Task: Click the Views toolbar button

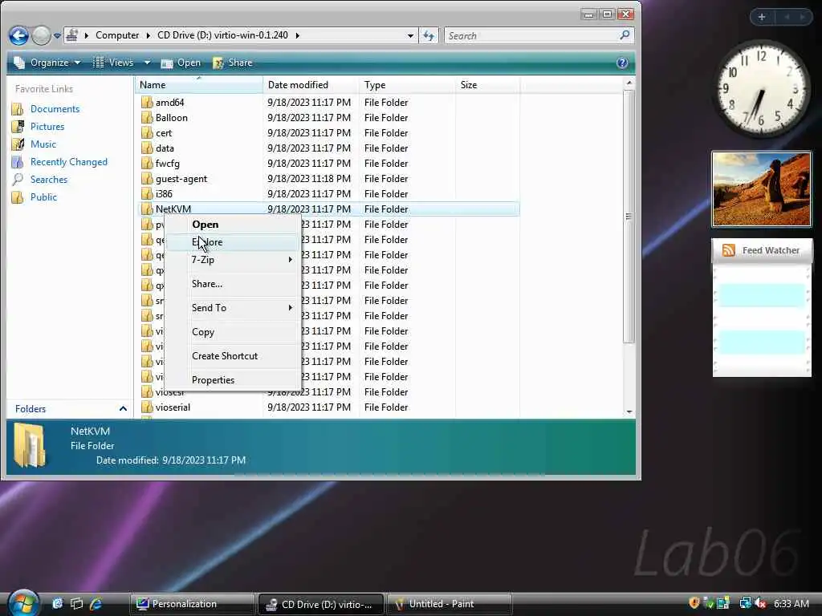Action: pos(114,63)
